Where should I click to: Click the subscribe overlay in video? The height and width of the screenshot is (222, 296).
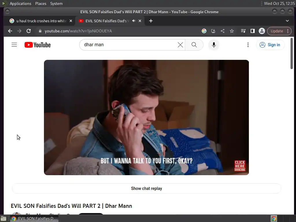coord(240,166)
